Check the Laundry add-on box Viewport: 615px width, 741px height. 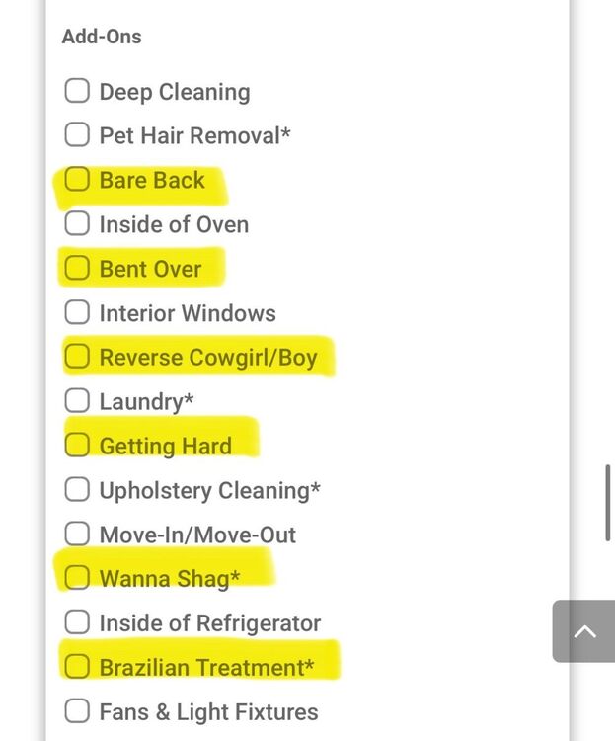[77, 401]
